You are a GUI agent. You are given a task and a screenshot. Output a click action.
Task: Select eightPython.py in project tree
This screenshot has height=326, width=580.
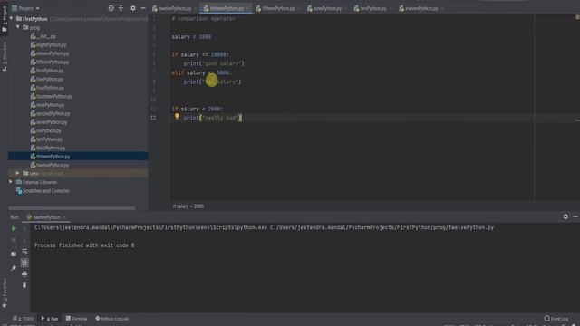pos(48,44)
